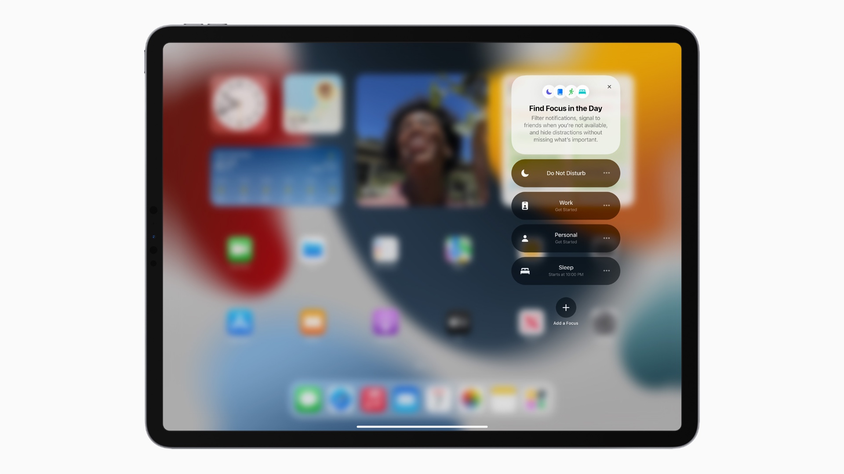
Task: Tap the moon icon for Do Not Disturb
Action: [x=524, y=173]
